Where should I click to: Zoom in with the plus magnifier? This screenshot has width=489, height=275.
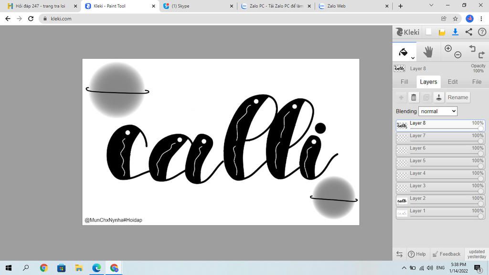point(448,48)
